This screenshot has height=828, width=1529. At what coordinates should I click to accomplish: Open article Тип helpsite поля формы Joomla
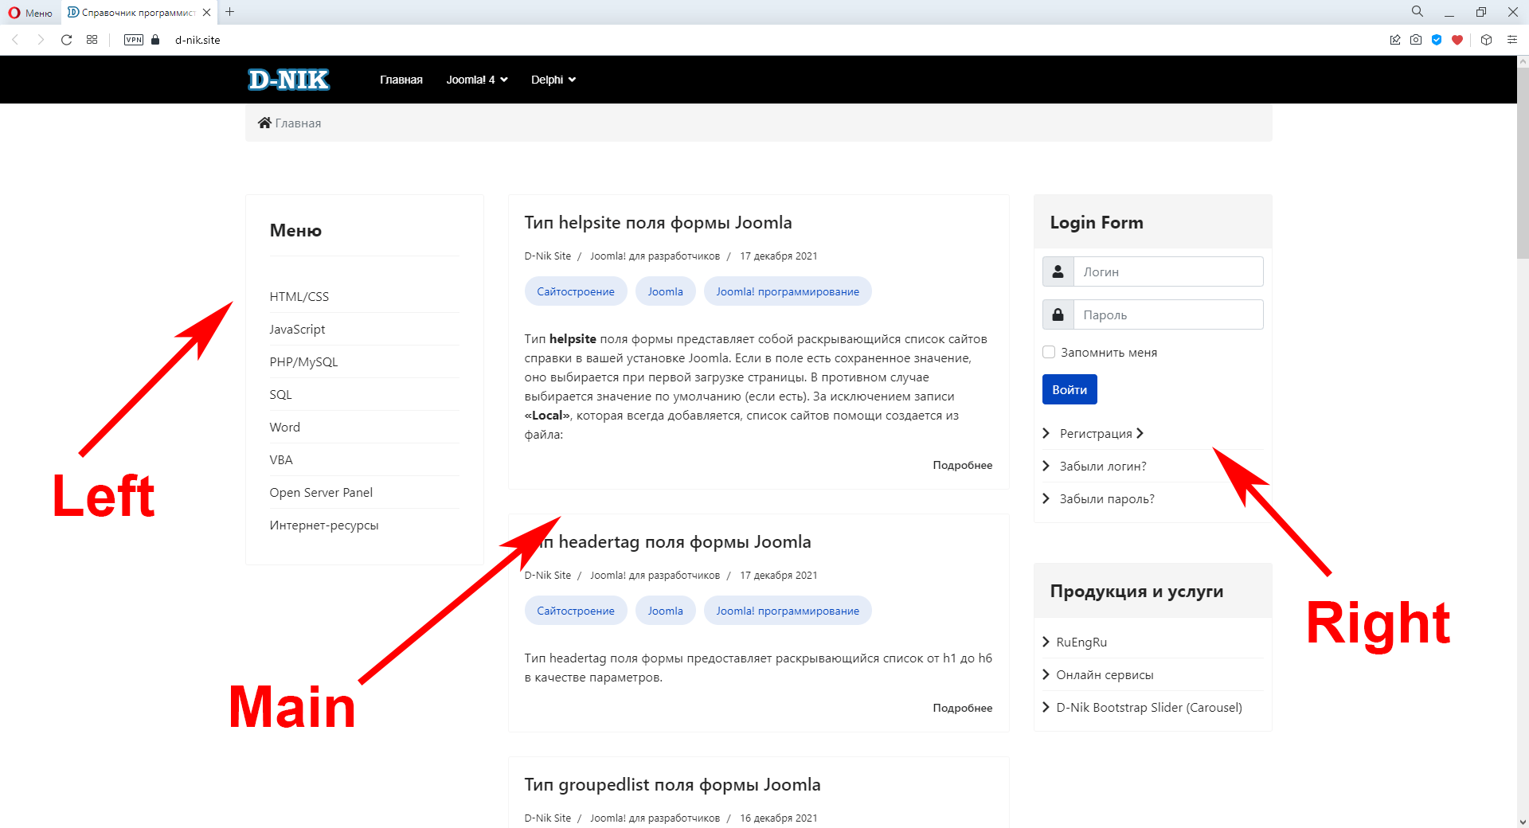click(x=658, y=222)
